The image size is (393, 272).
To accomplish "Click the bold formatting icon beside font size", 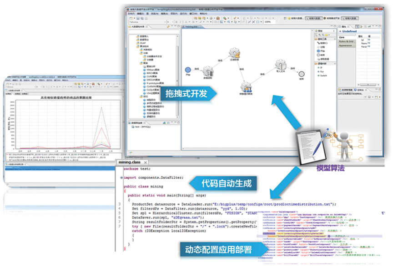I will (x=176, y=22).
